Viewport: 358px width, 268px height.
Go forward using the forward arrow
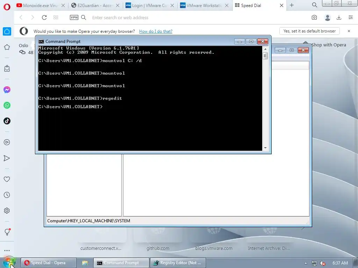pos(33,17)
